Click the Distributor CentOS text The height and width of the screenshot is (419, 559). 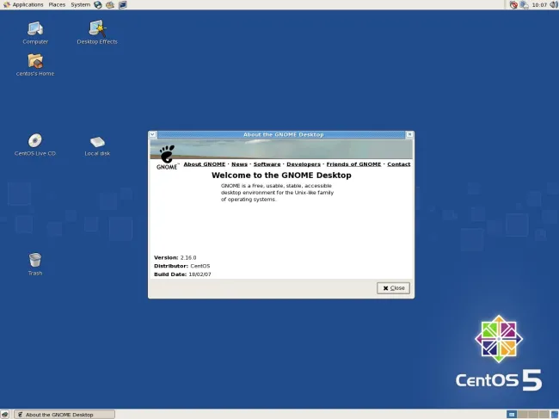pos(181,266)
